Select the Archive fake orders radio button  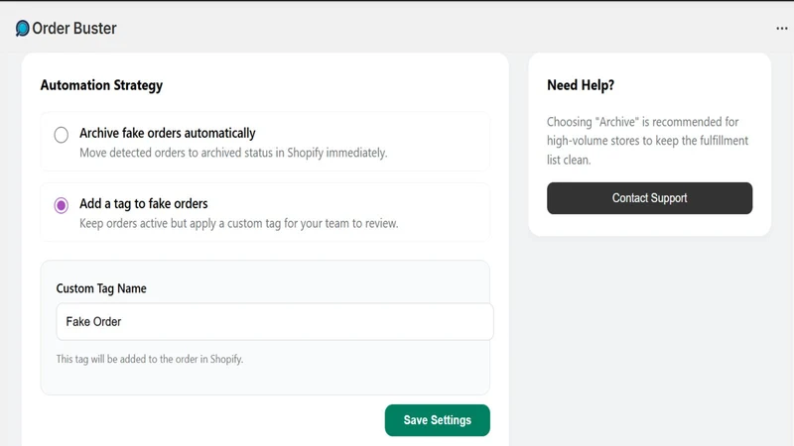(62, 135)
